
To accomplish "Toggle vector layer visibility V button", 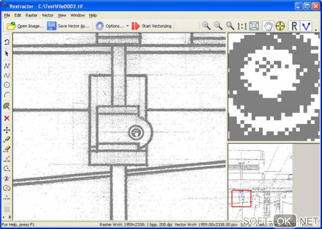I will pos(306,26).
